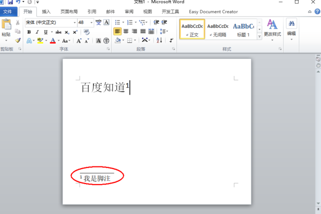Click Borders grid icon

[129, 41]
